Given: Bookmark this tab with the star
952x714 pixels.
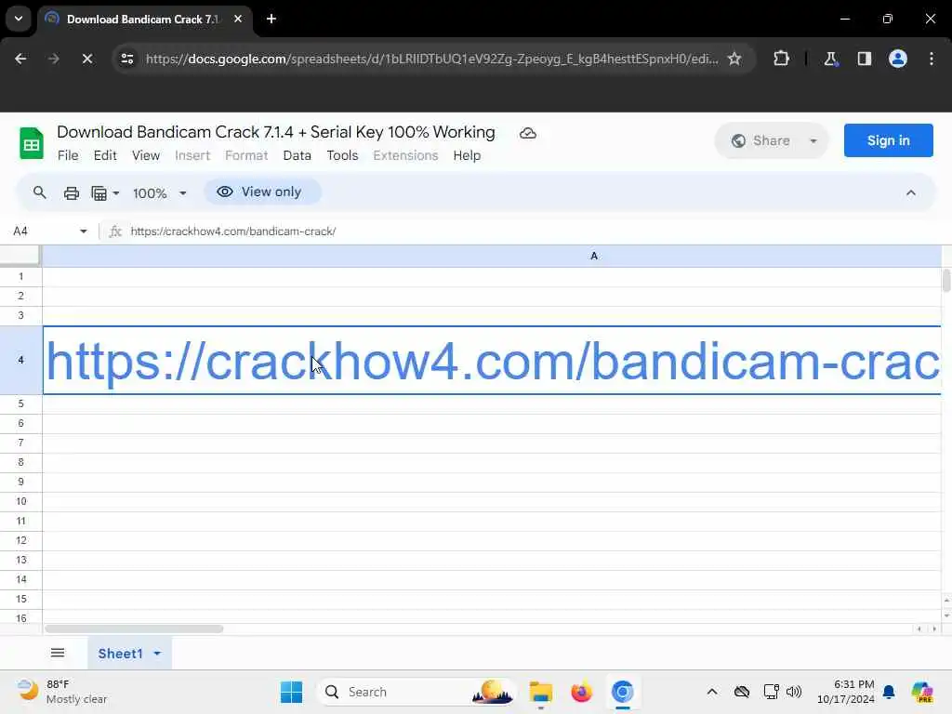Looking at the screenshot, I should [x=734, y=59].
